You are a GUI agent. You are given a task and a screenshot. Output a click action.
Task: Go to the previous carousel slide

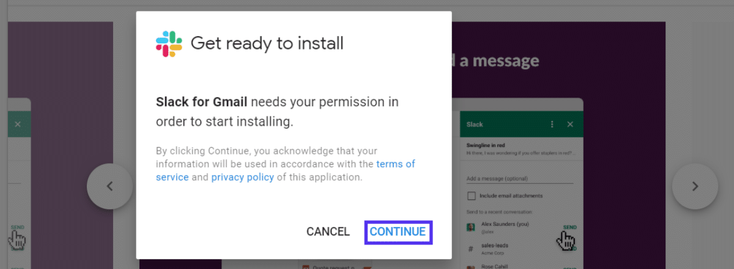point(110,186)
